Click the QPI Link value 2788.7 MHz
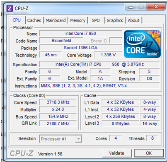This screenshot has height=162, width=167. click(x=58, y=123)
